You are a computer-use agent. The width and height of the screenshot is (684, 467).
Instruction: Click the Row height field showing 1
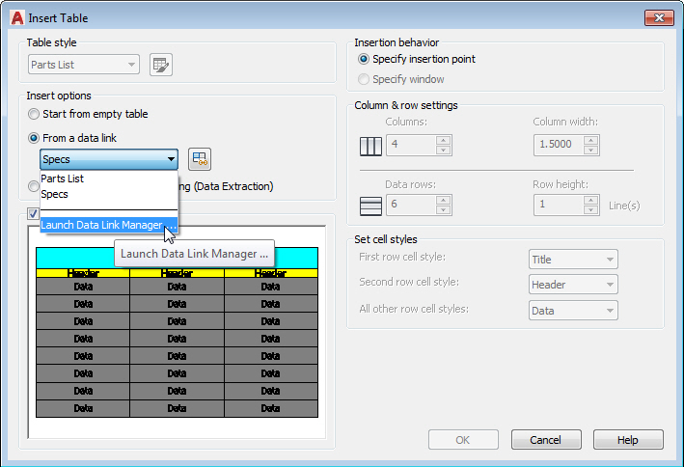click(x=559, y=205)
